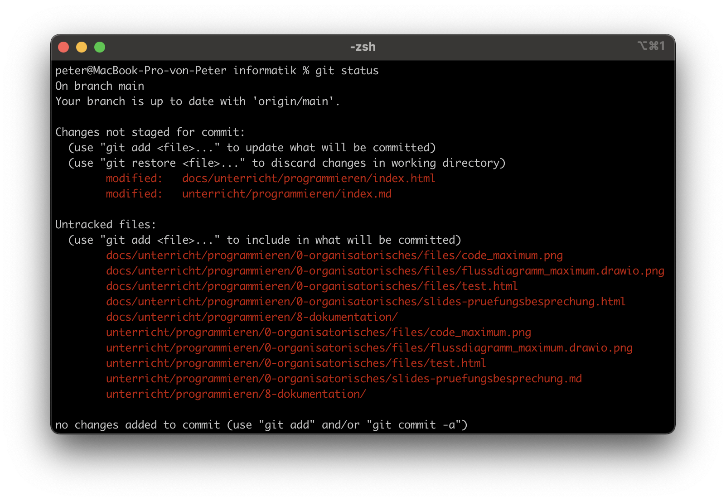The height and width of the screenshot is (501, 726).
Task: Zoom the terminal with the green button
Action: click(100, 47)
